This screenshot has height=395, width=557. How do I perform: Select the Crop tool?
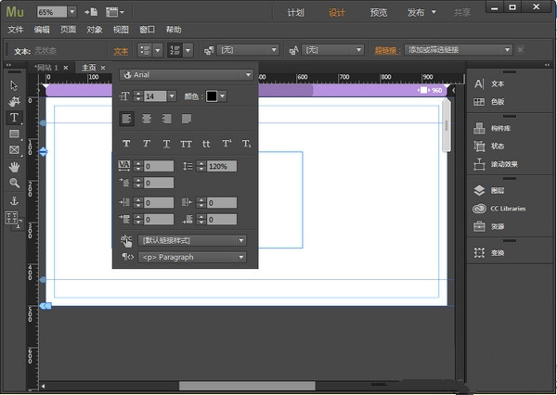(14, 101)
